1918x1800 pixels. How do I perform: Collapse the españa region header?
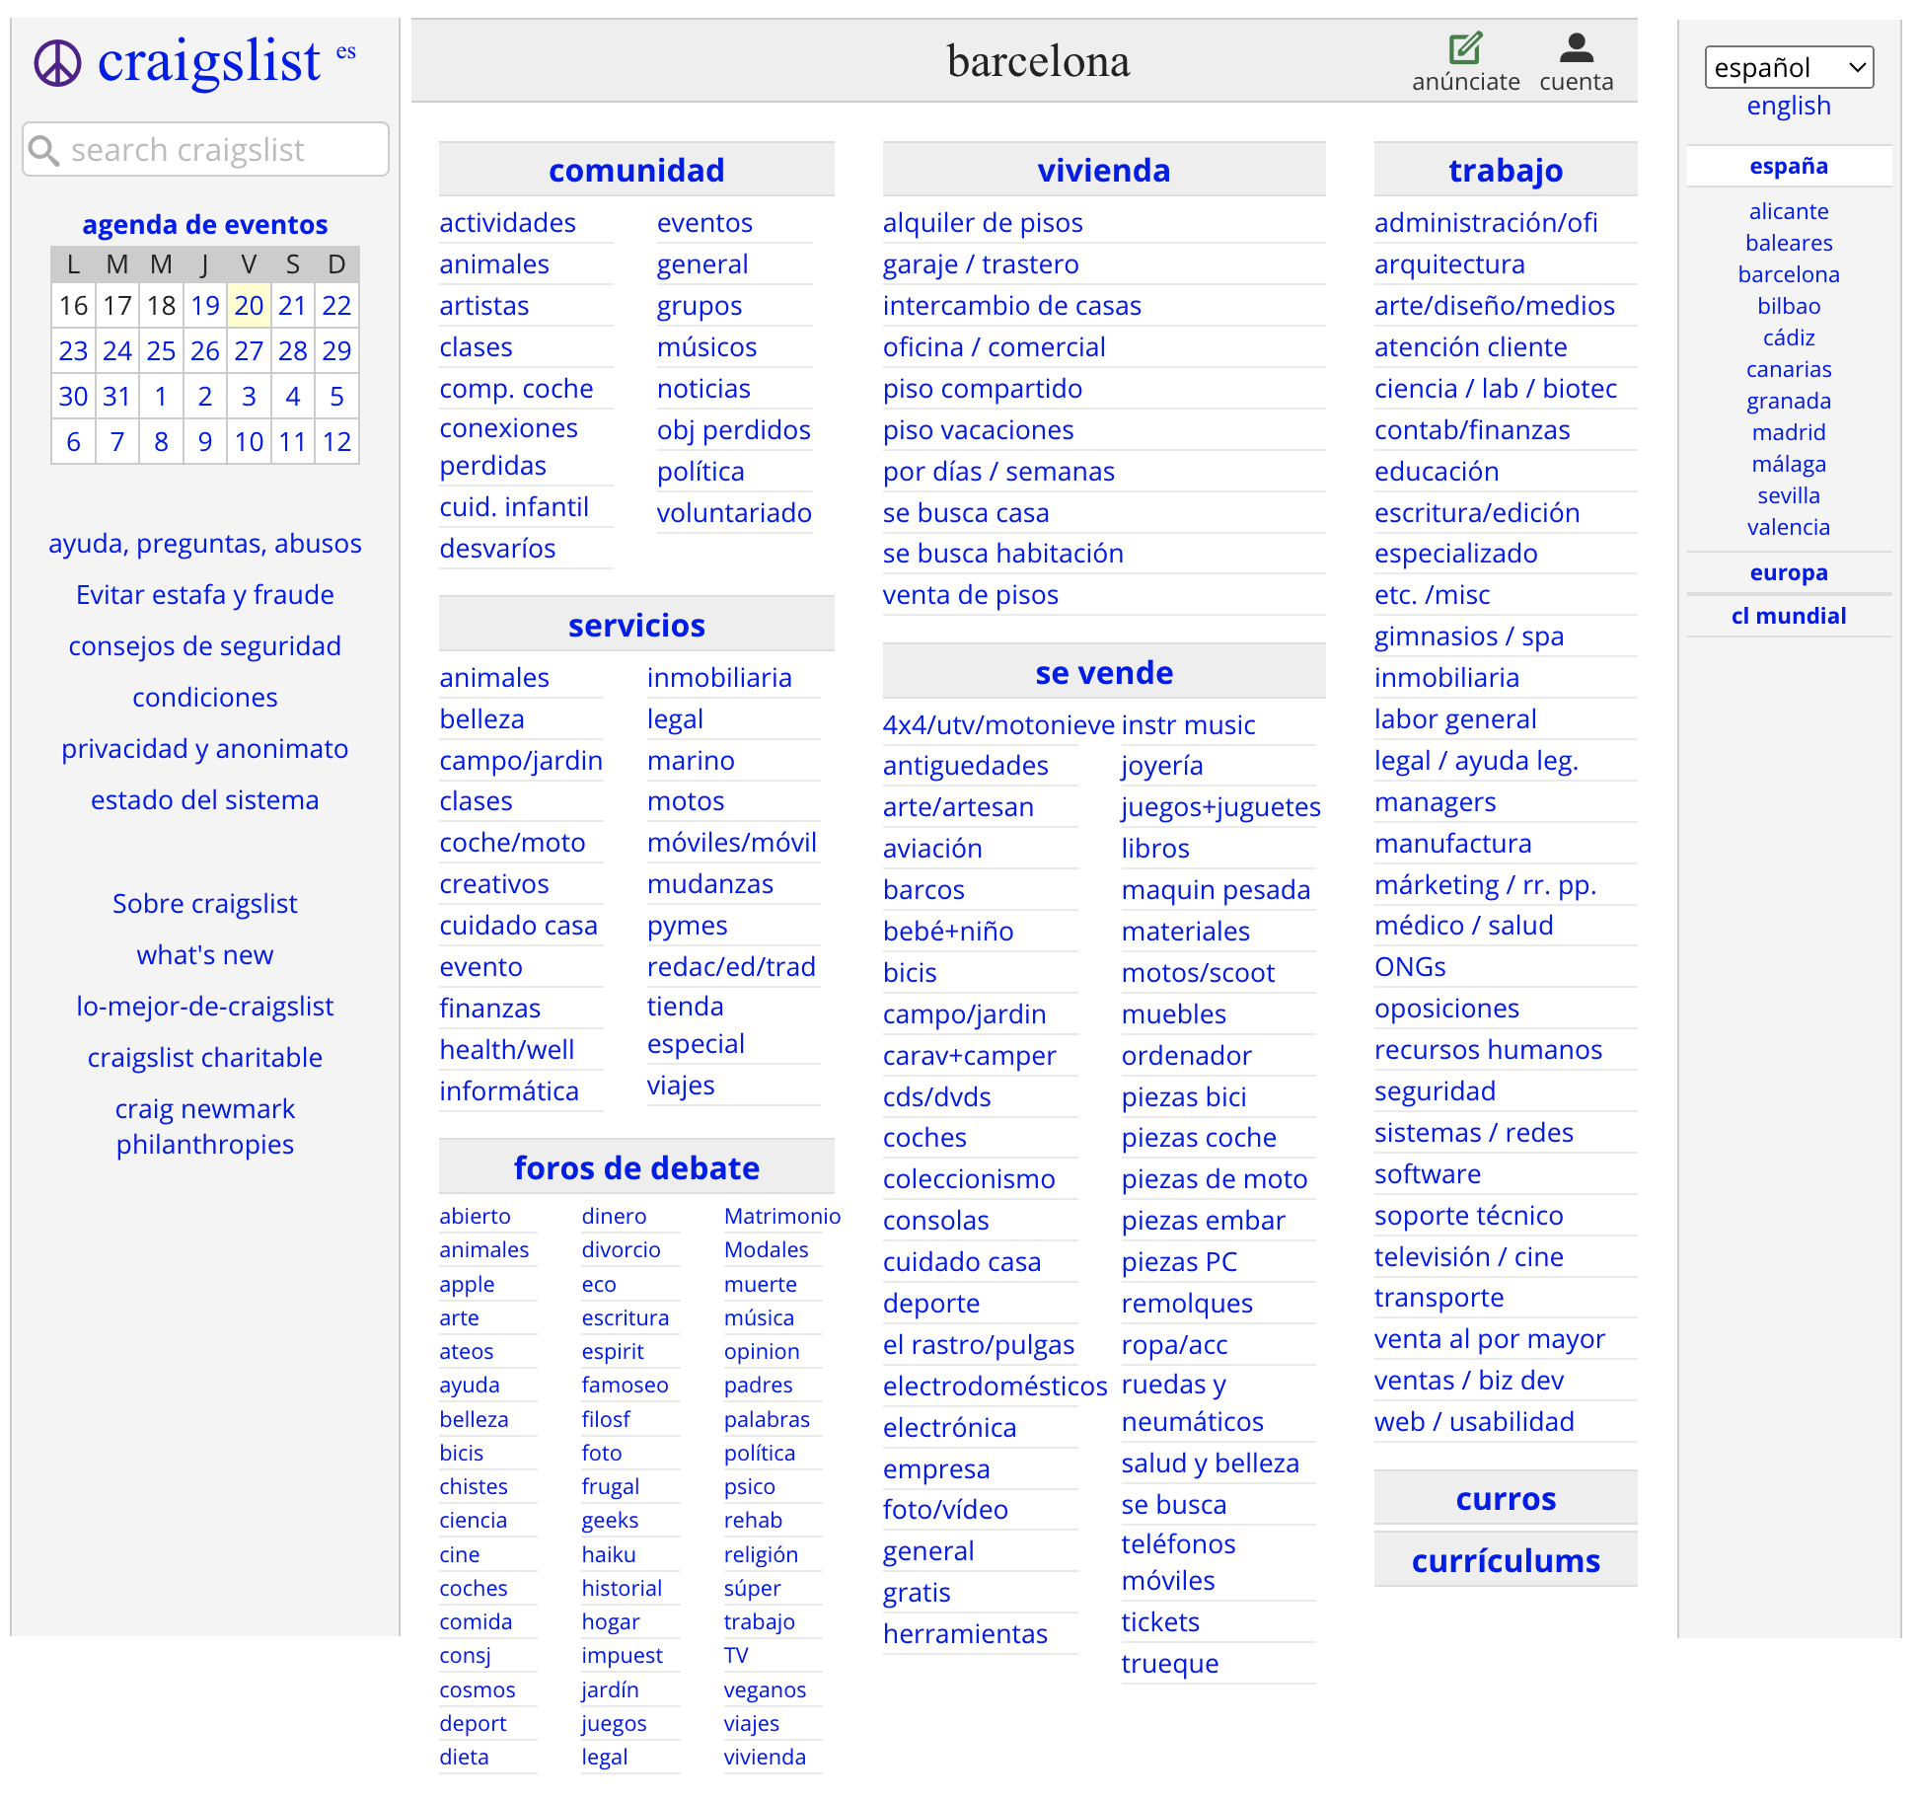tap(1789, 166)
